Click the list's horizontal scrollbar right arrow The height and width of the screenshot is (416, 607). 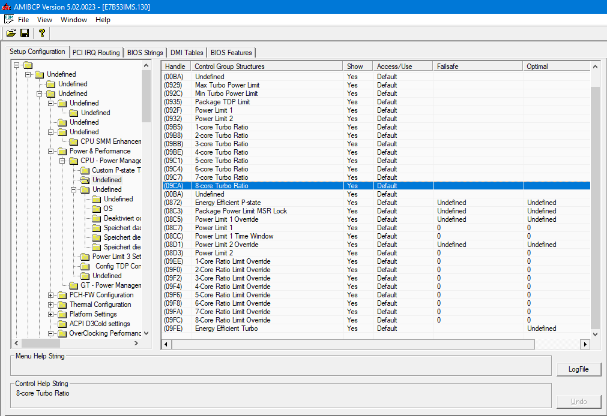[x=585, y=344]
